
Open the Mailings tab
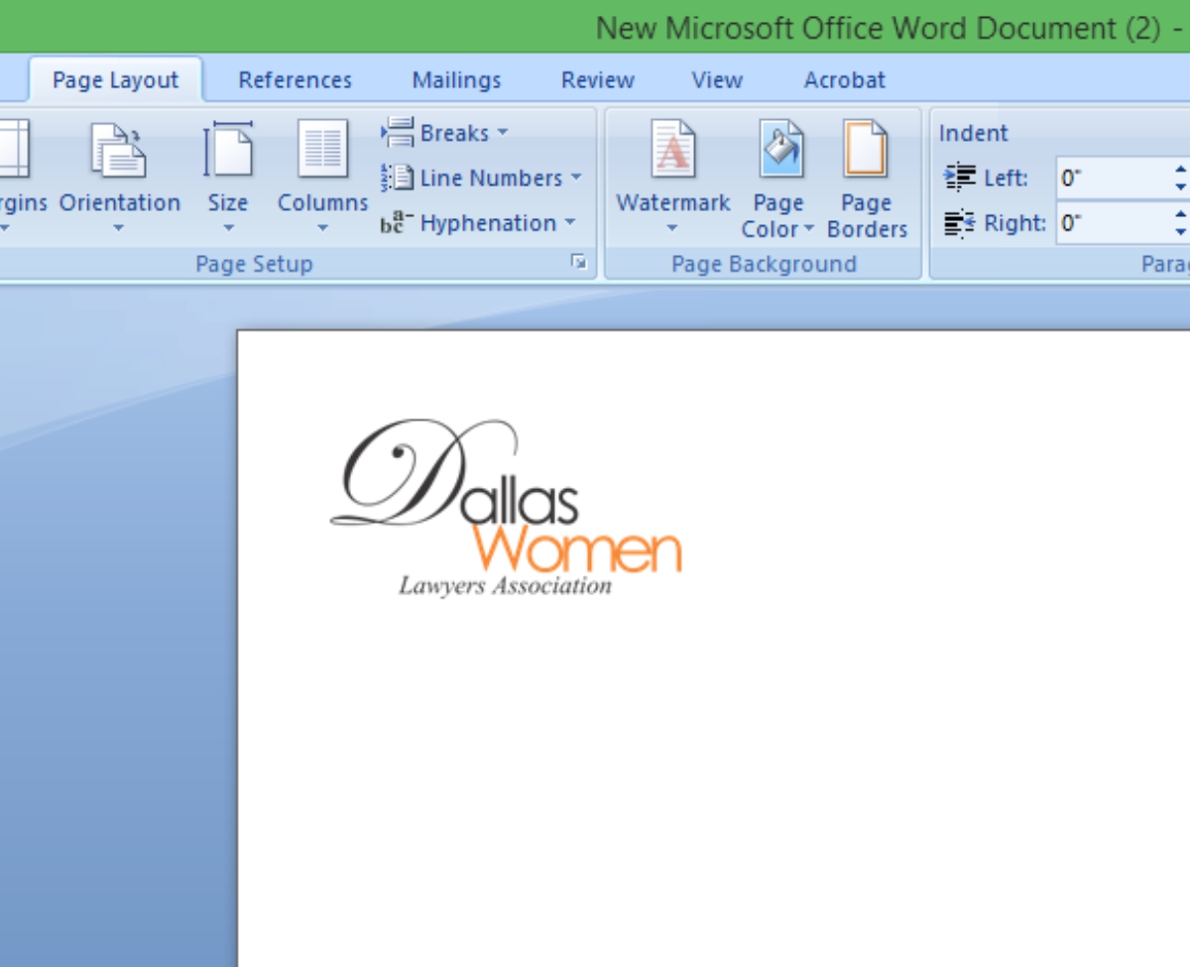coord(456,79)
